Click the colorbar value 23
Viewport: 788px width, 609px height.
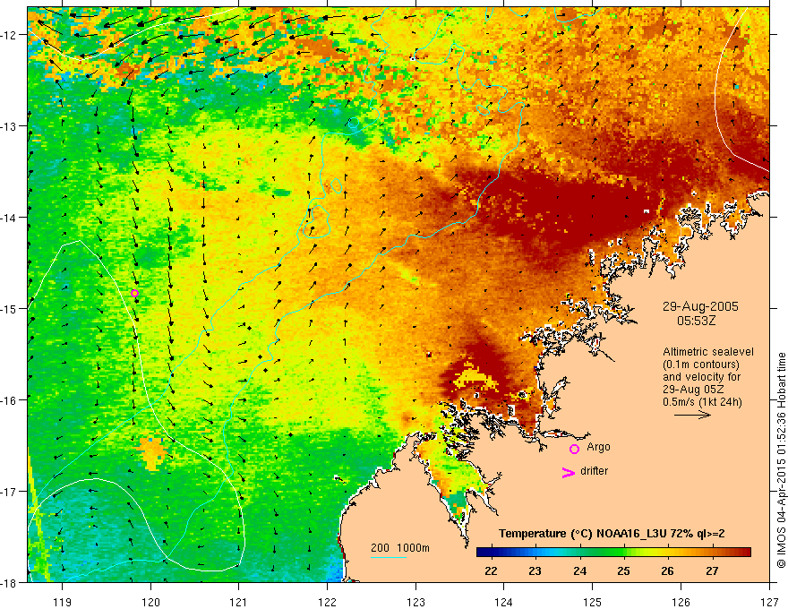pyautogui.click(x=535, y=570)
